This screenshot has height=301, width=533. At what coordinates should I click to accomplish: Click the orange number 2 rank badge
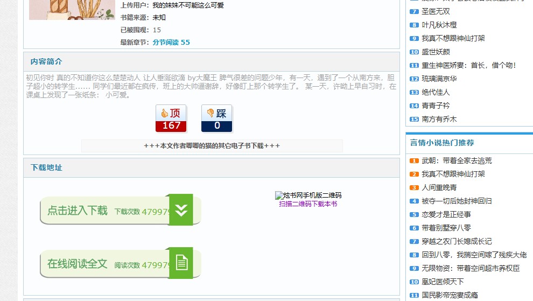click(x=414, y=174)
